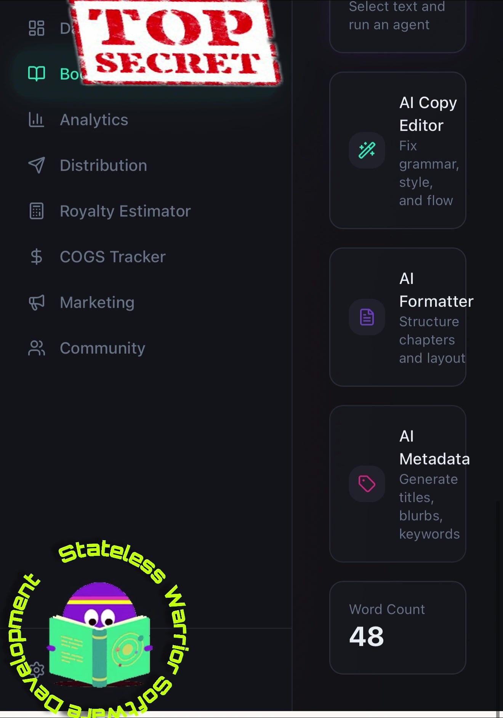The height and width of the screenshot is (718, 503).
Task: Click the Distribution paper plane icon
Action: tap(37, 165)
